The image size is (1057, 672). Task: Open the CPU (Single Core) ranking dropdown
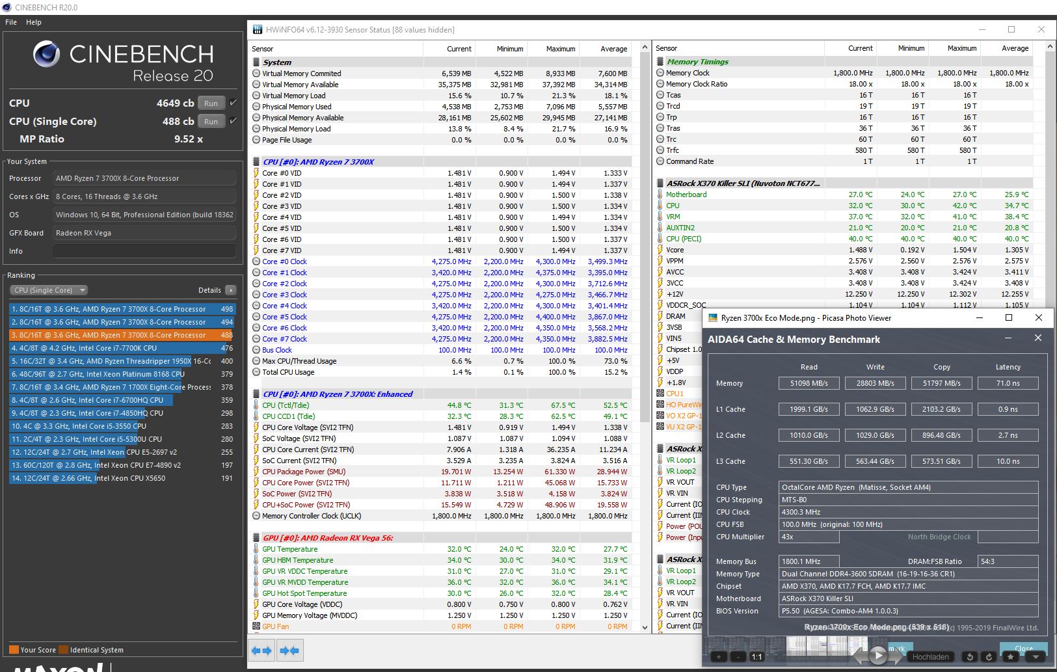tap(82, 290)
